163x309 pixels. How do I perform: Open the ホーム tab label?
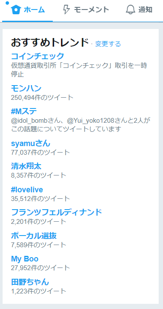pyautogui.click(x=34, y=10)
